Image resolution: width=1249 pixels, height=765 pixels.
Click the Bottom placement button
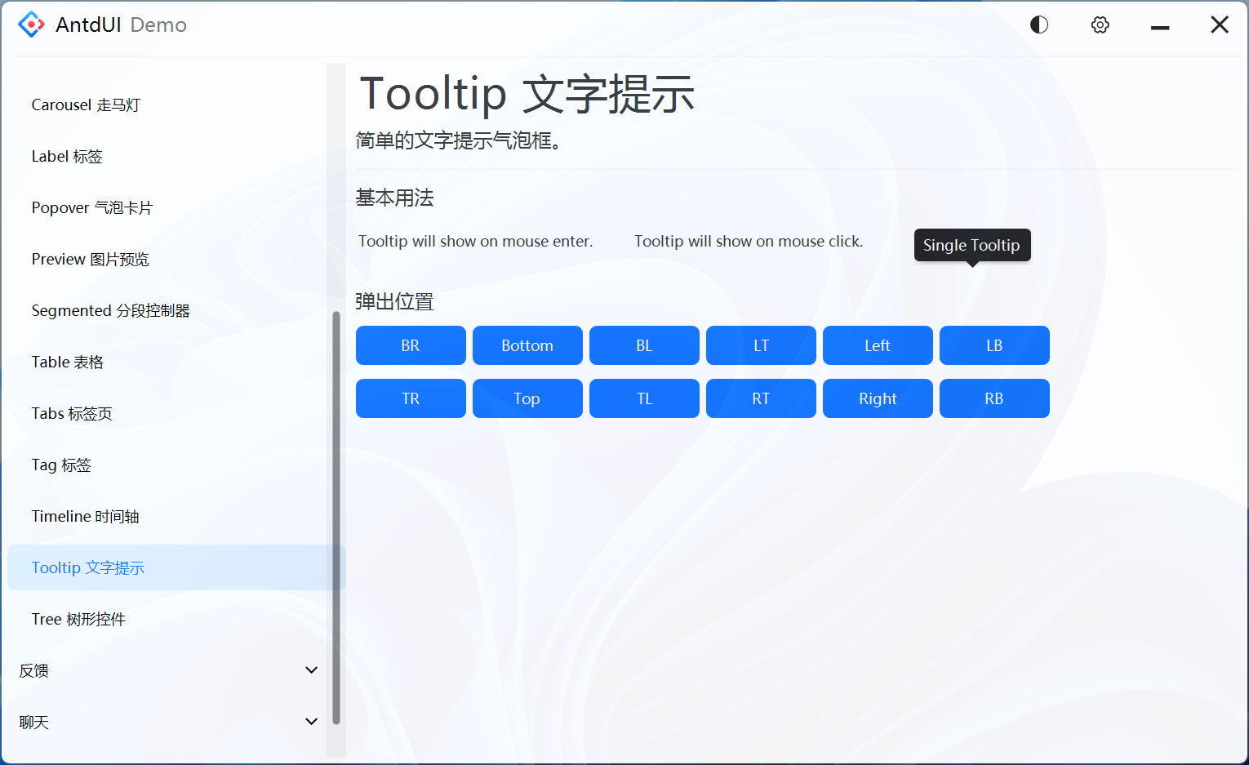(x=527, y=345)
